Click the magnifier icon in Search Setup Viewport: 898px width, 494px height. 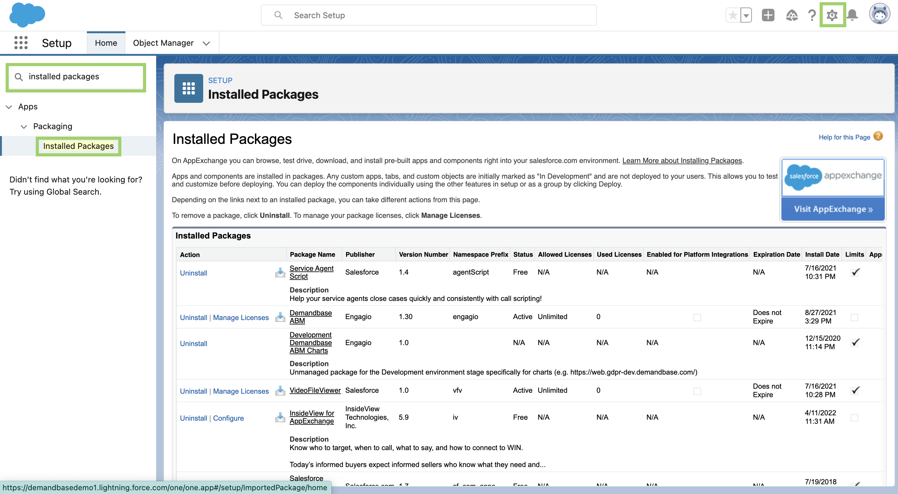(278, 15)
